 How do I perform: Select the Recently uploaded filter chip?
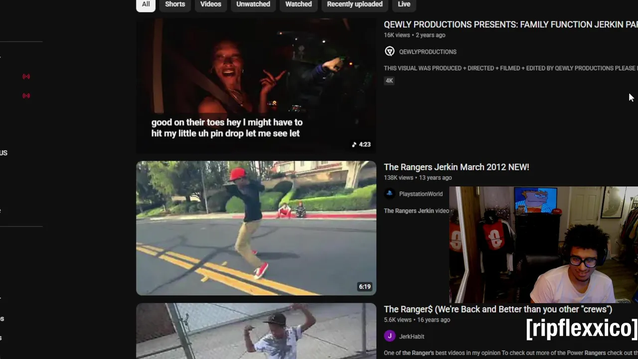pos(355,4)
